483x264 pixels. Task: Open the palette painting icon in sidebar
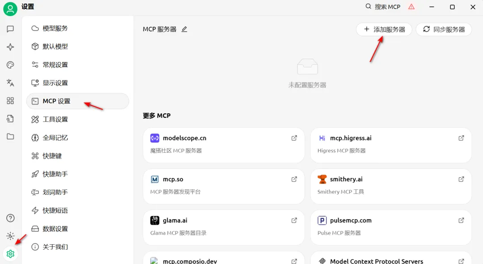[x=10, y=65]
